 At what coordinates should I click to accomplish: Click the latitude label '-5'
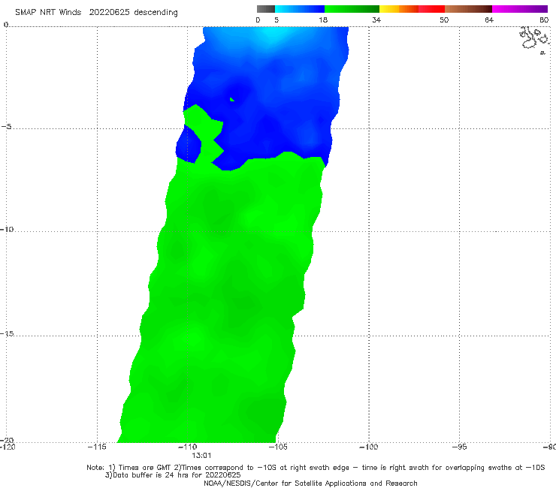pos(6,127)
